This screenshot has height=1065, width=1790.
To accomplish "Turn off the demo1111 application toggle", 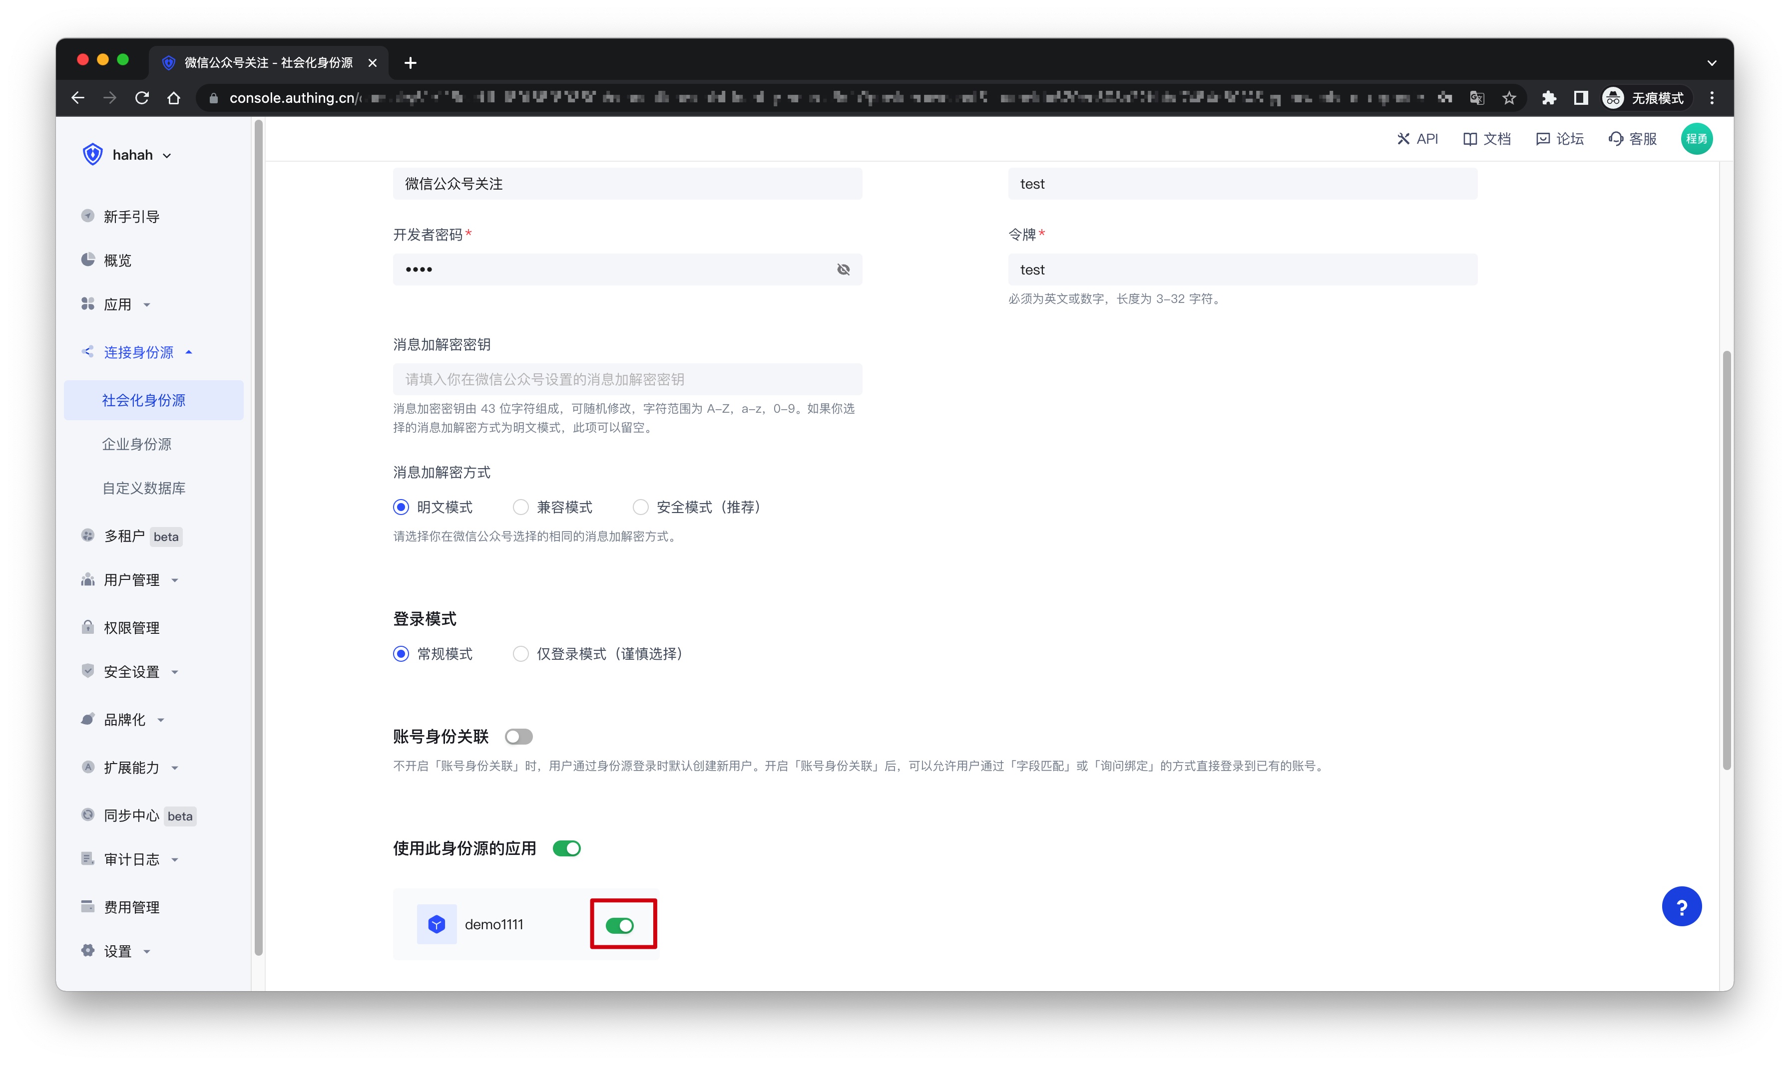I will (x=620, y=925).
